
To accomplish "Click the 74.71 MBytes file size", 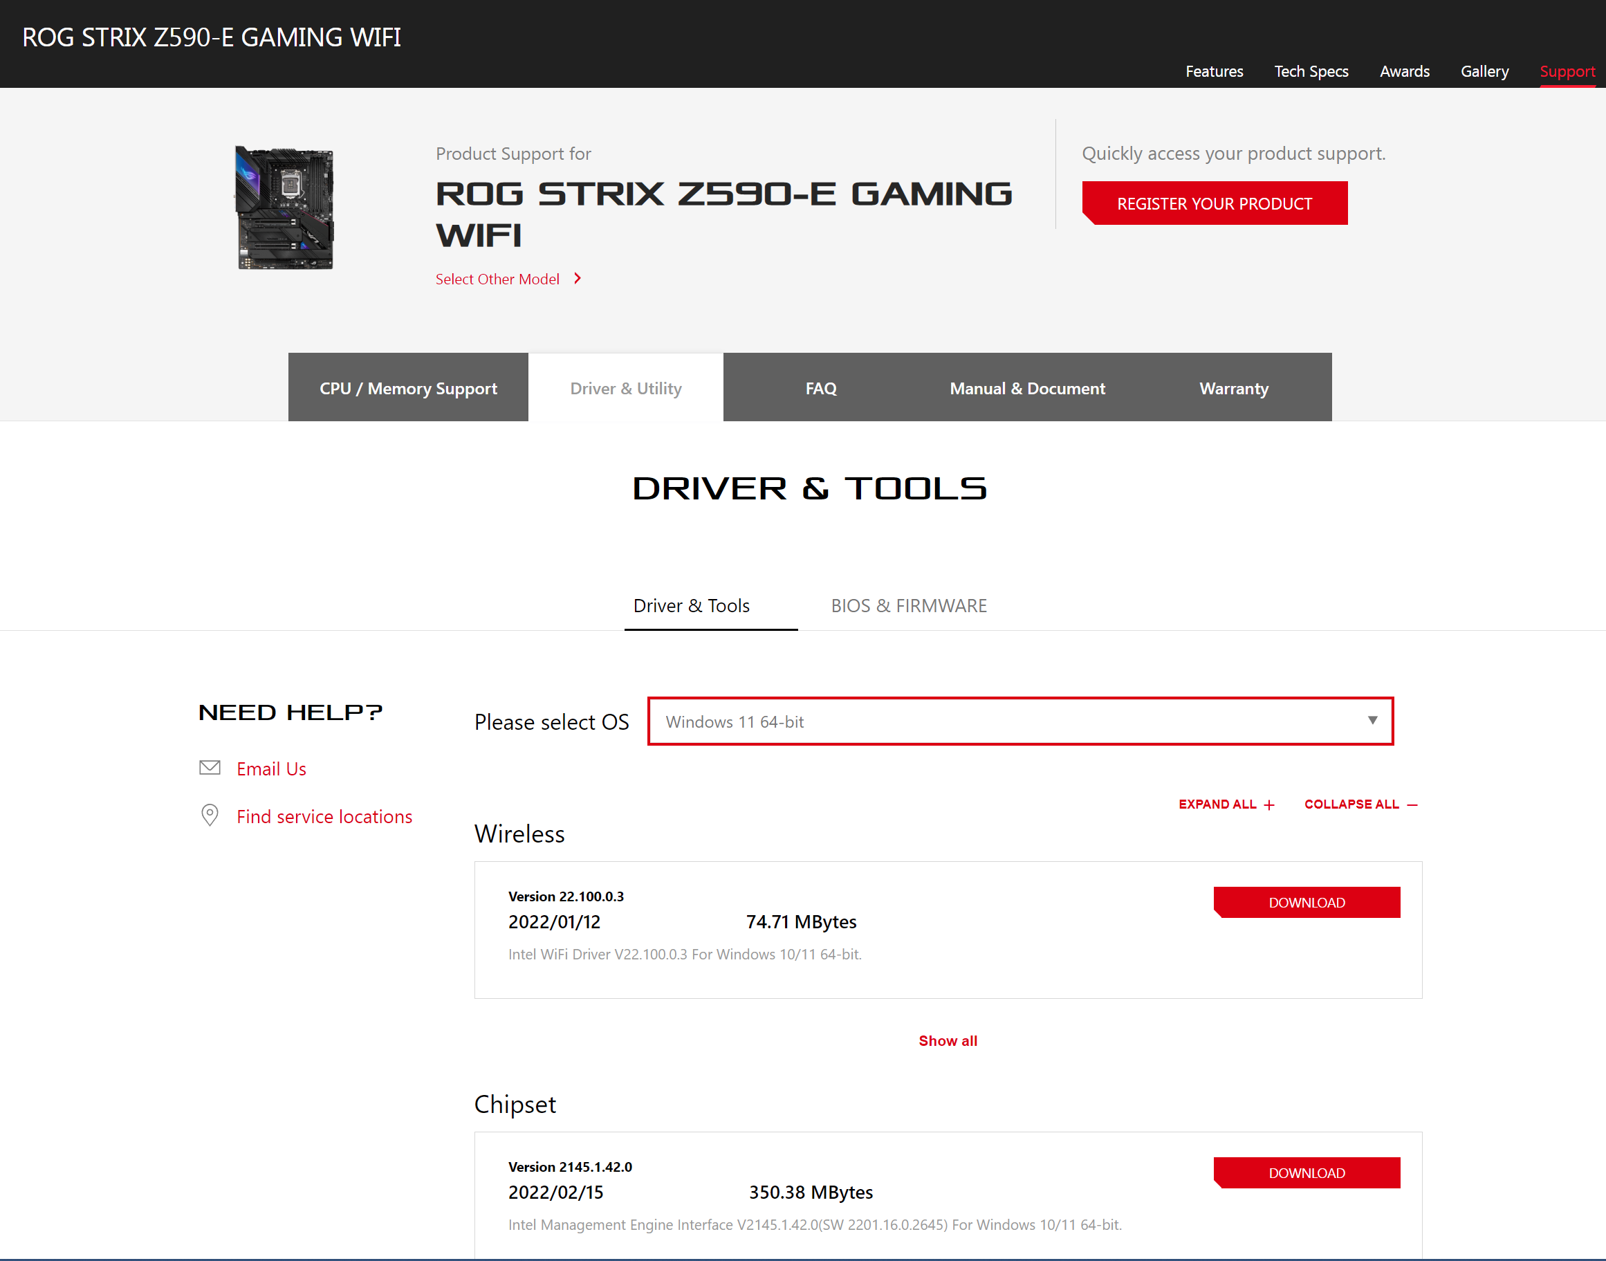I will pos(801,921).
